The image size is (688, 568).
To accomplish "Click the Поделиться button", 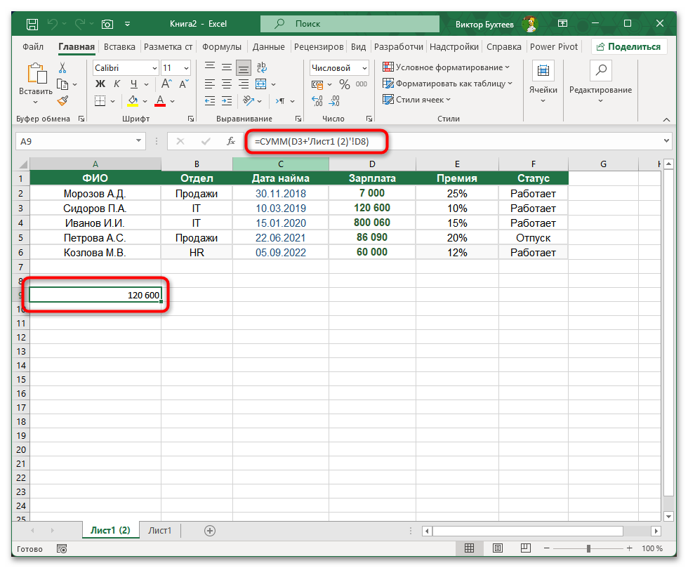I will pyautogui.click(x=630, y=46).
